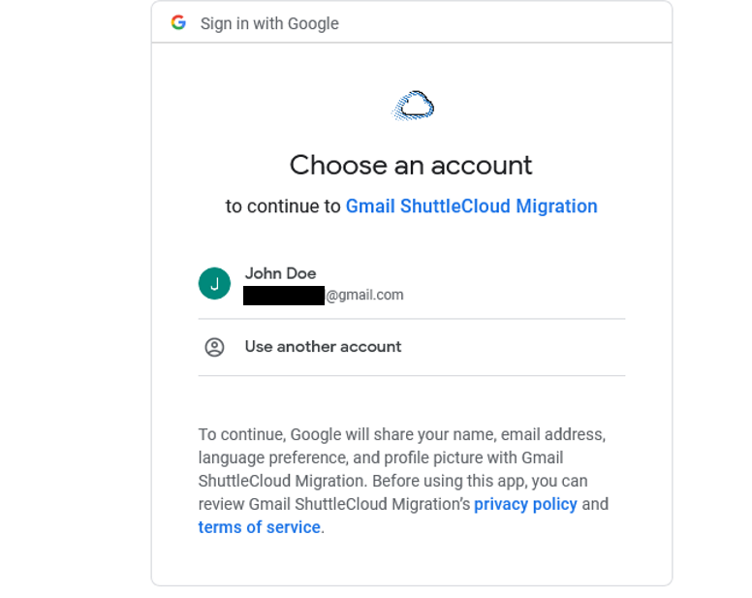
Task: Open the terms of service link
Action: pyautogui.click(x=259, y=527)
